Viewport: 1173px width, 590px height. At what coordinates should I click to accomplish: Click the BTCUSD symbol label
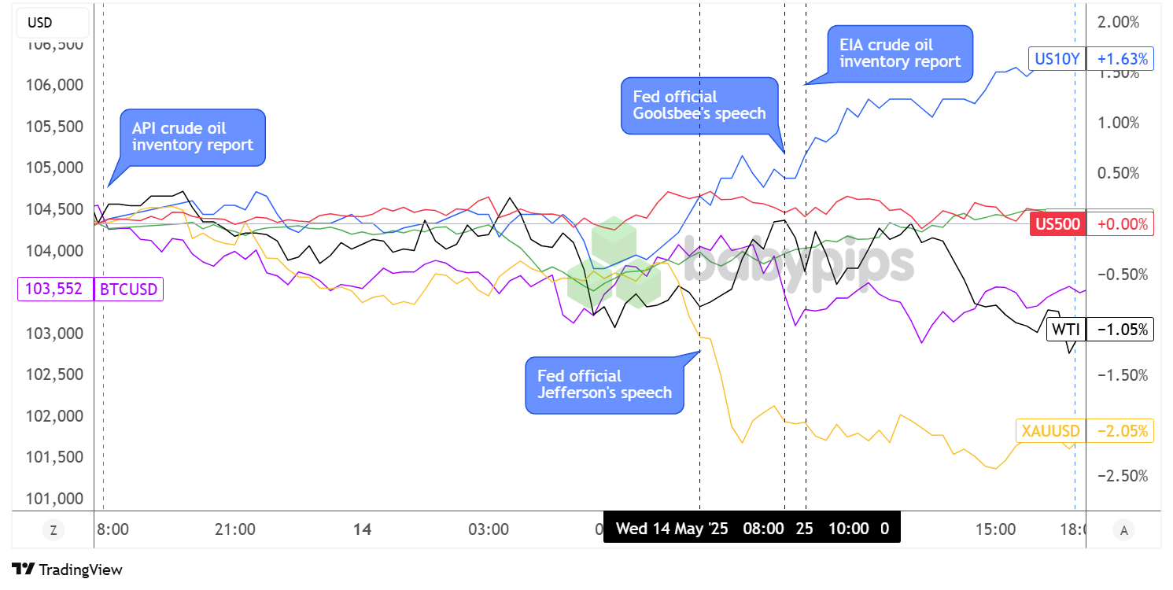click(127, 289)
